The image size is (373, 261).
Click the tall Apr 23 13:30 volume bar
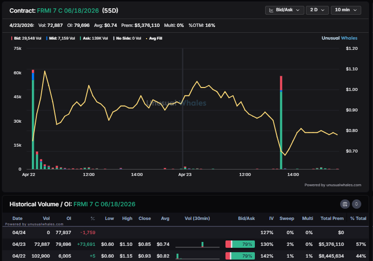(x=281, y=122)
